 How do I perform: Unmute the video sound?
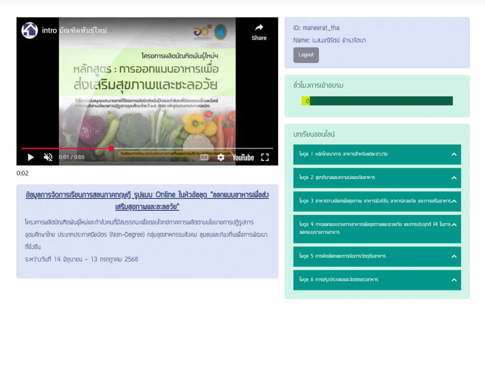pyautogui.click(x=48, y=157)
